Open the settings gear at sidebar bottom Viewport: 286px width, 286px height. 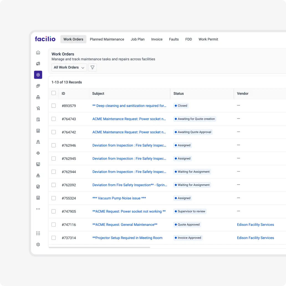[38, 244]
